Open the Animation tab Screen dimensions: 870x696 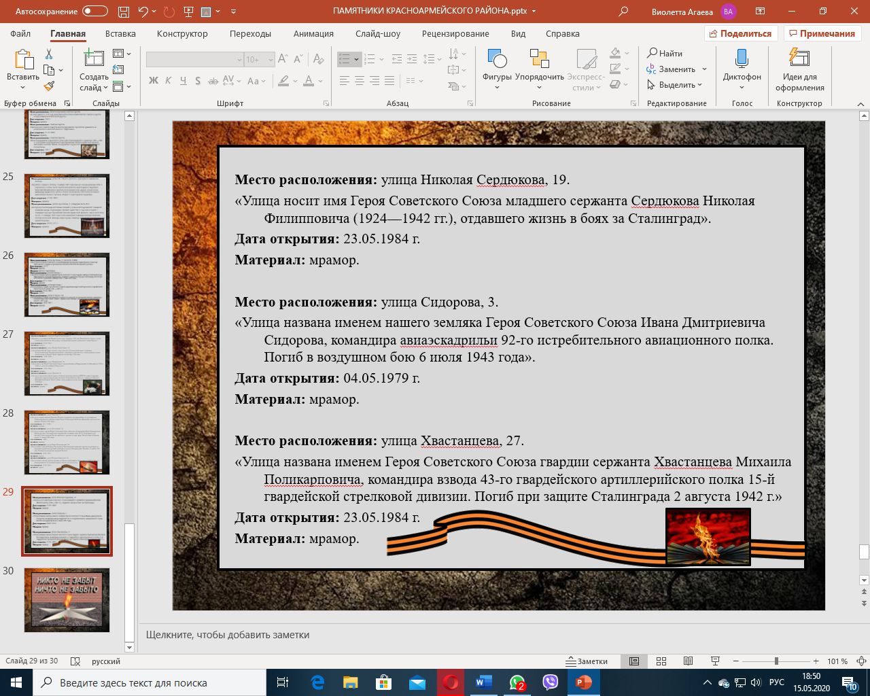coord(313,33)
